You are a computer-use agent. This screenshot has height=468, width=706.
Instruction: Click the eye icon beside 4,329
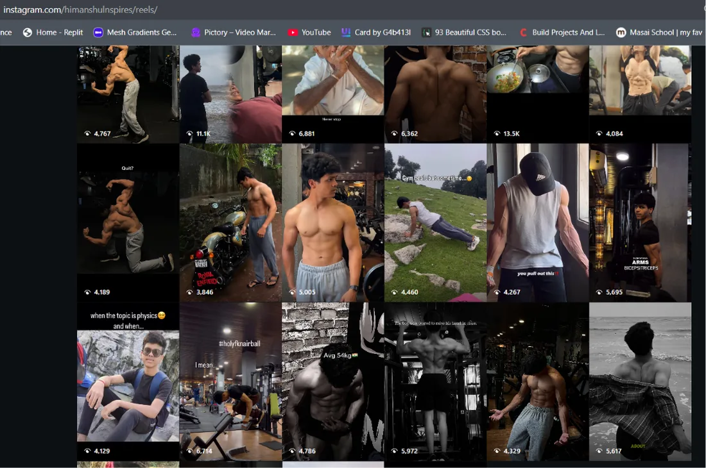(x=497, y=451)
